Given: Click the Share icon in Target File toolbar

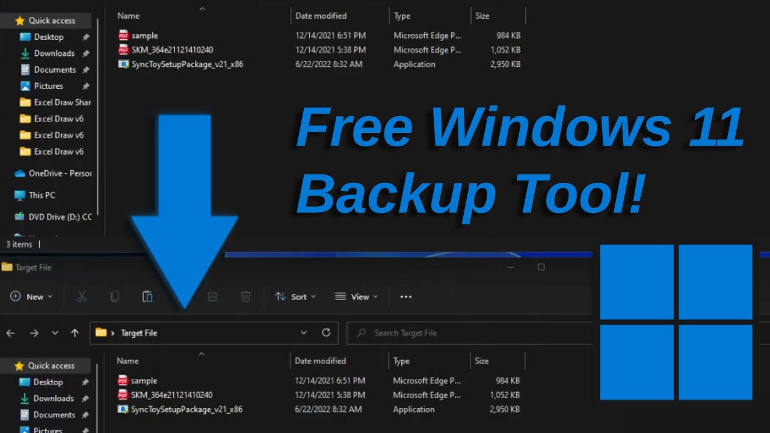Looking at the screenshot, I should click(x=212, y=296).
